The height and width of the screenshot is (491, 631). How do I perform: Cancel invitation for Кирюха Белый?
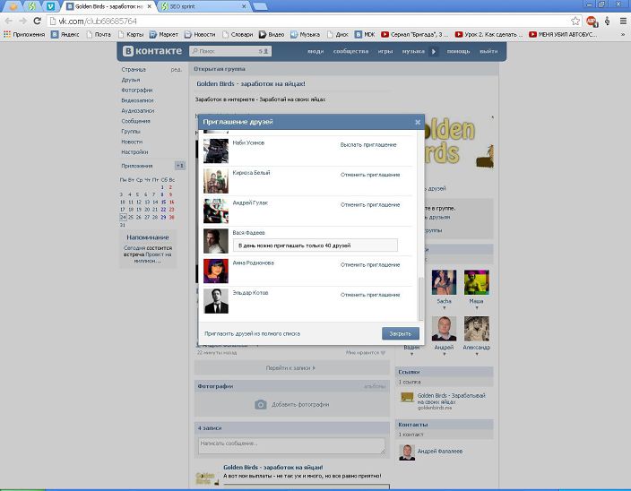click(x=369, y=174)
